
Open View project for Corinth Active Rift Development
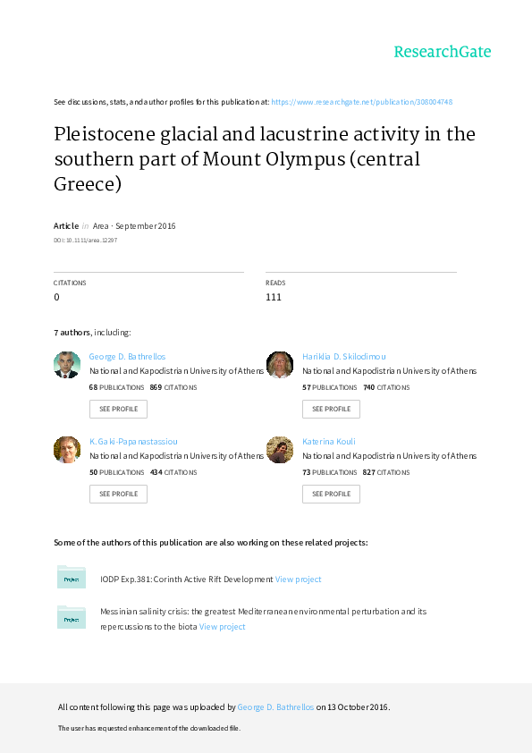pyautogui.click(x=298, y=579)
